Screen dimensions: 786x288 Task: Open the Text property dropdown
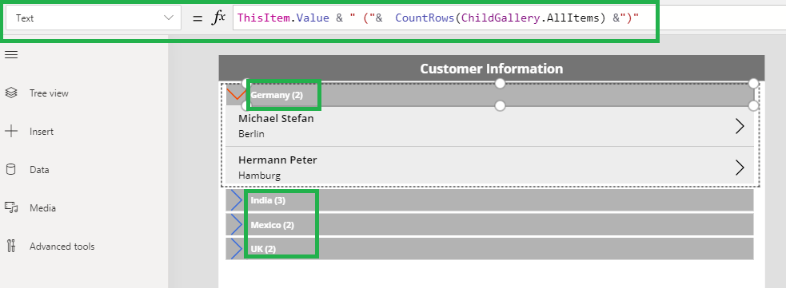94,18
